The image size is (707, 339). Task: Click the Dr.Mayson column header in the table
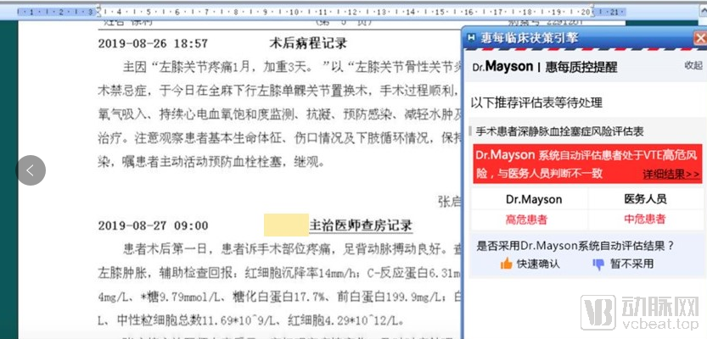tap(533, 199)
